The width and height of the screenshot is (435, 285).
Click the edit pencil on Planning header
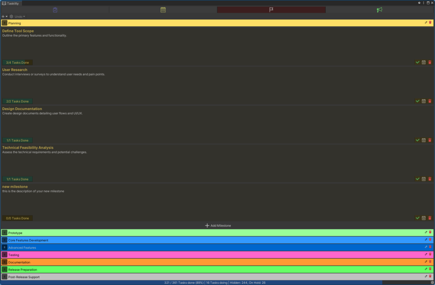tap(426, 23)
